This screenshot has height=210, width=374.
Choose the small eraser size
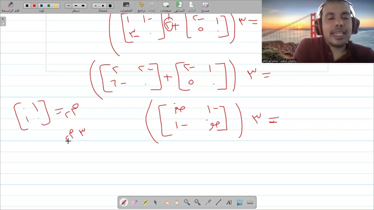[96, 6]
